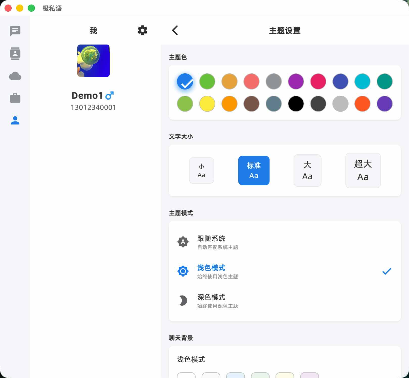Click the 主题色 section label
Viewport: 409px width, 378px height.
(x=178, y=57)
